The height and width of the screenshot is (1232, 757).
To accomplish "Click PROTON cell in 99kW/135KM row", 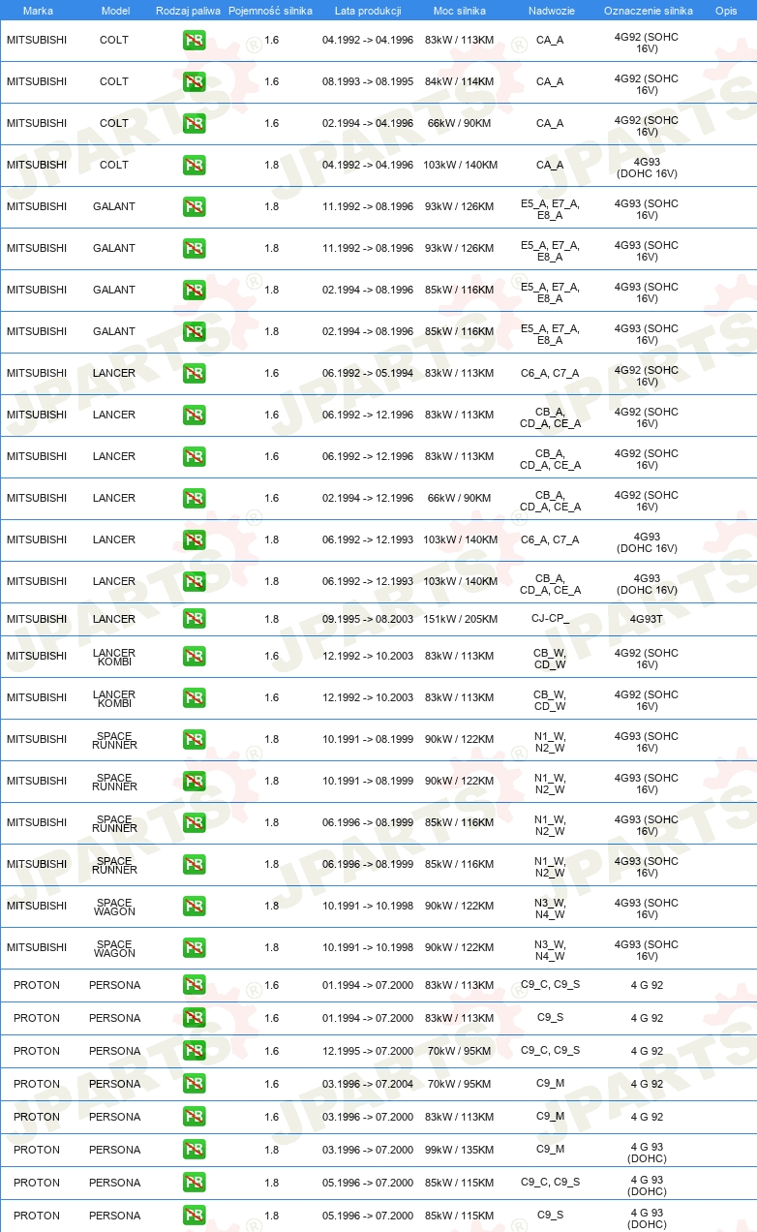I will tap(37, 1150).
